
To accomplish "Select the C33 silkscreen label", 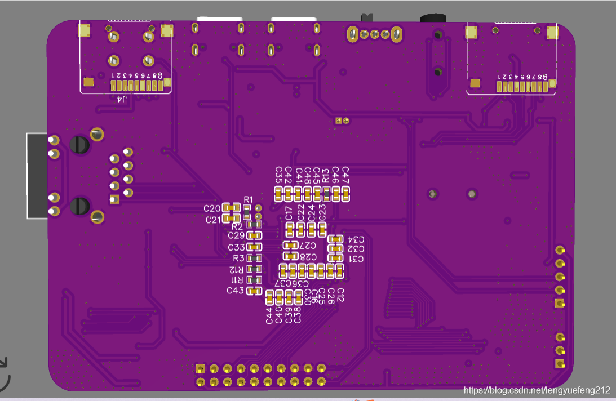I will pyautogui.click(x=236, y=247).
